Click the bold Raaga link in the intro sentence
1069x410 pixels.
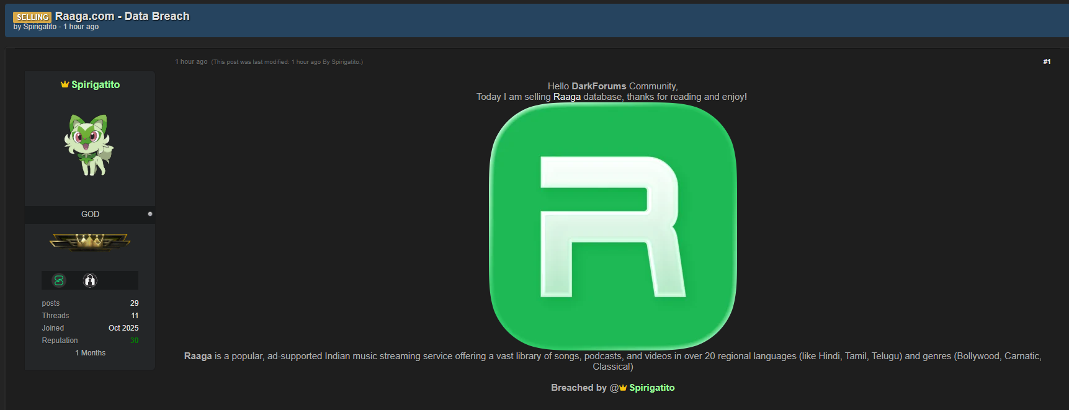[566, 97]
